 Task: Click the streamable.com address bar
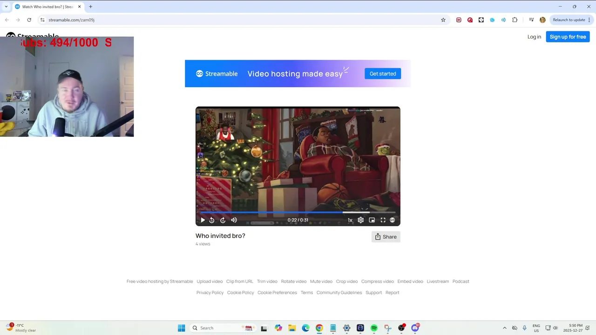pyautogui.click(x=242, y=20)
